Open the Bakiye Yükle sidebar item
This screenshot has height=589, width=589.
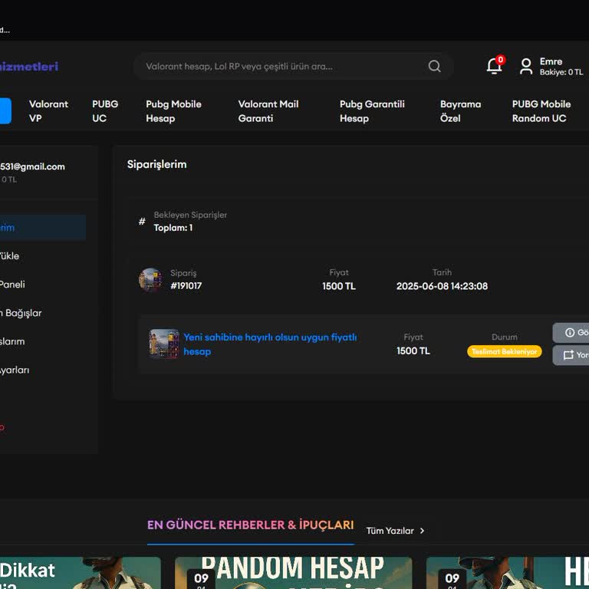[10, 256]
